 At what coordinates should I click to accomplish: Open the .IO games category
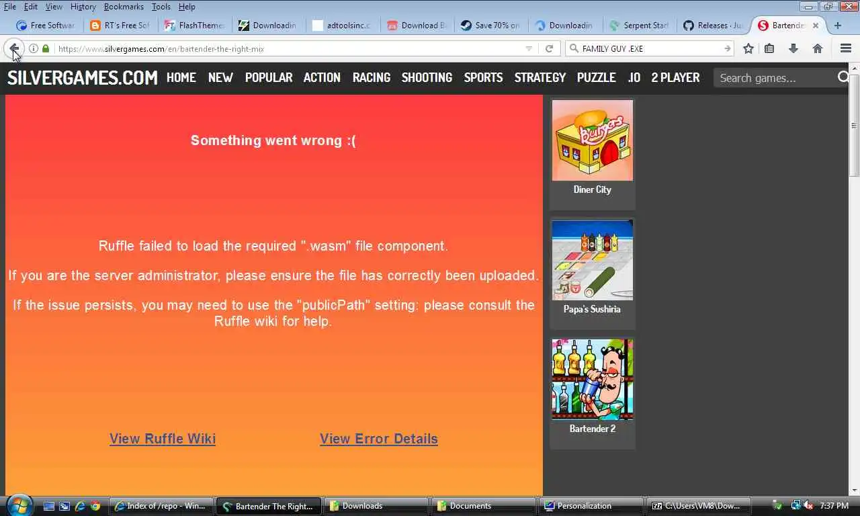click(634, 78)
